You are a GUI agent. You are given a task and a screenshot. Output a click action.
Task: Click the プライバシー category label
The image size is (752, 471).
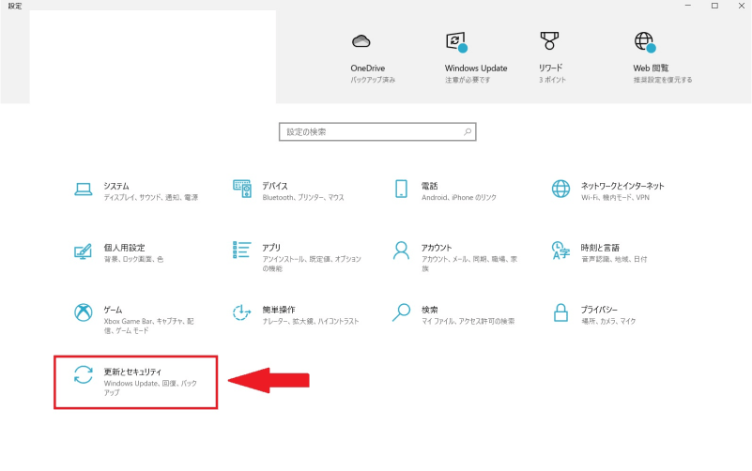tap(599, 310)
